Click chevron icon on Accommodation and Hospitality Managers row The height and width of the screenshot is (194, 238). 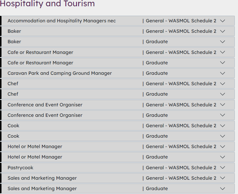click(x=222, y=21)
